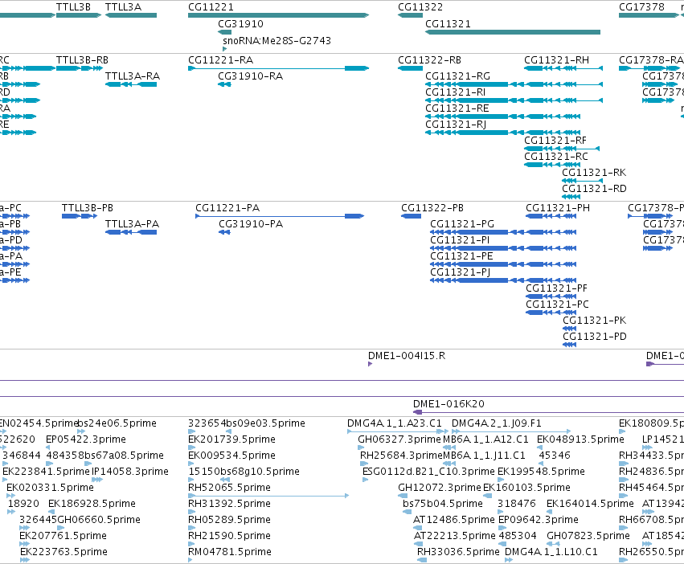Click protein CG11321-PI
This screenshot has width=684, height=564.
coord(460,240)
